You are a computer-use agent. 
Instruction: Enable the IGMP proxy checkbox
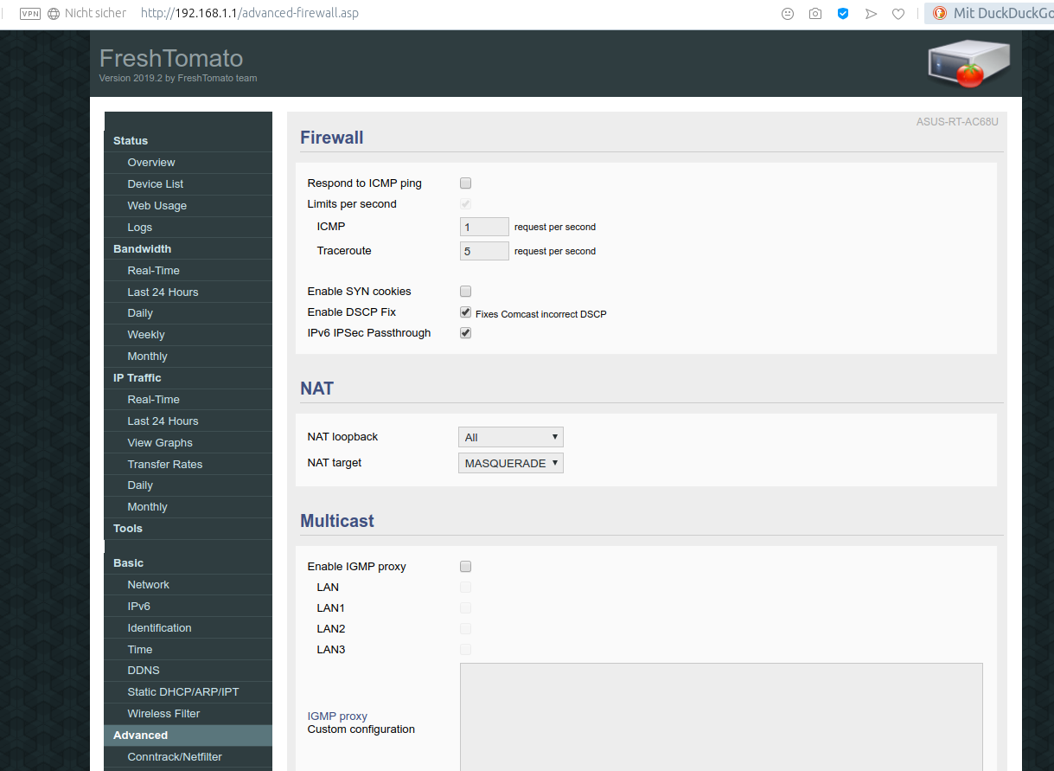[465, 566]
